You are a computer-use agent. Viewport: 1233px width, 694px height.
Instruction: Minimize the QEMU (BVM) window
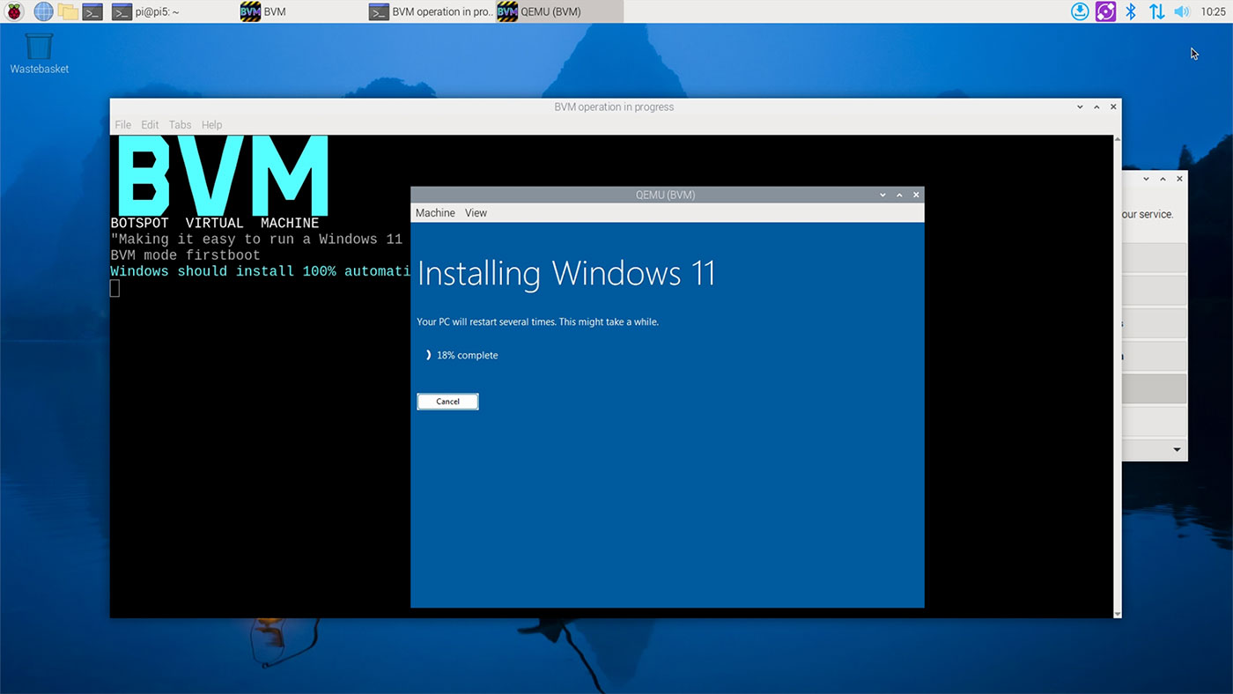click(x=882, y=195)
